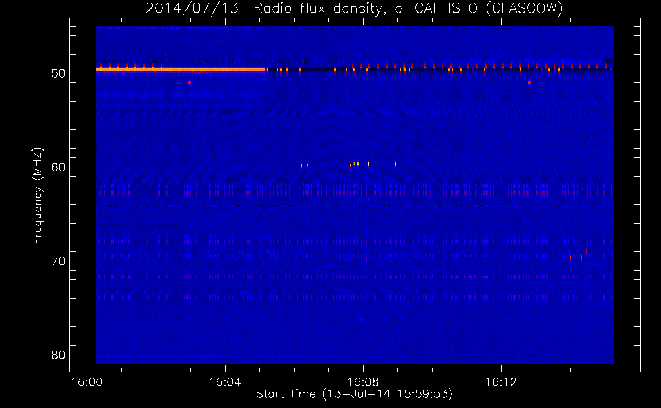Click the 70 frequency tick label
661x408 pixels.
[x=58, y=261]
